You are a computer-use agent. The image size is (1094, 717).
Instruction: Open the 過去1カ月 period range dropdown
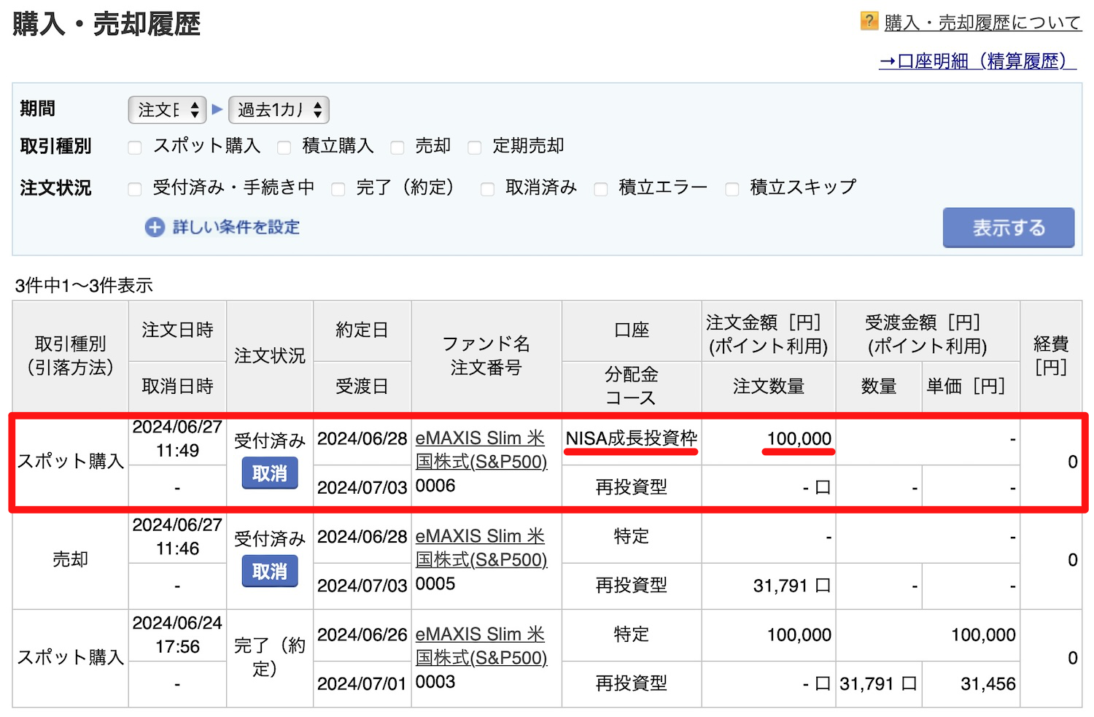279,110
